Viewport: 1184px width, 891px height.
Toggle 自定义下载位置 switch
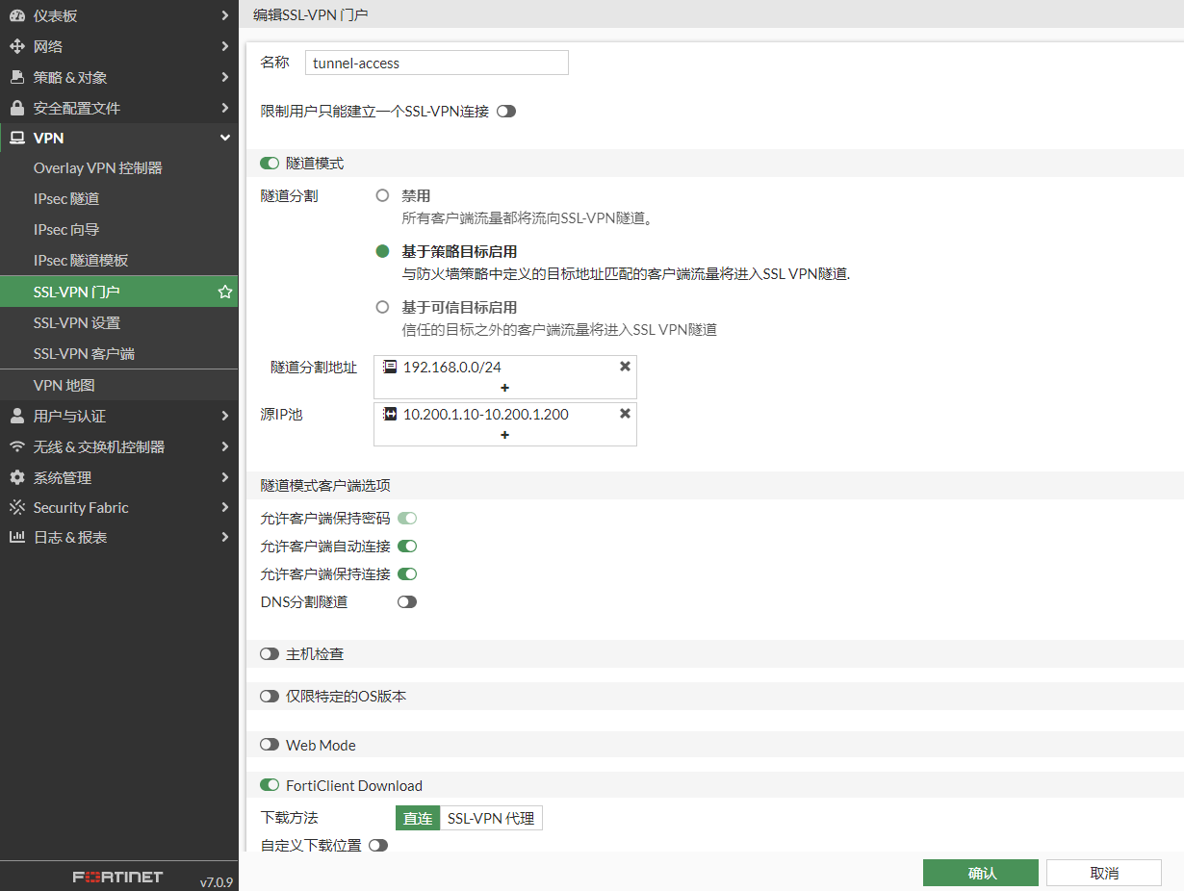pos(378,845)
